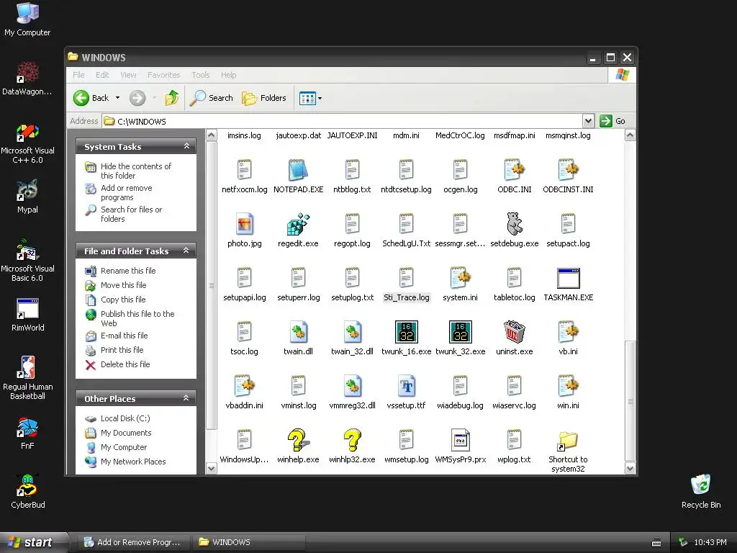Select winhelp.exe question mark icon

298,440
